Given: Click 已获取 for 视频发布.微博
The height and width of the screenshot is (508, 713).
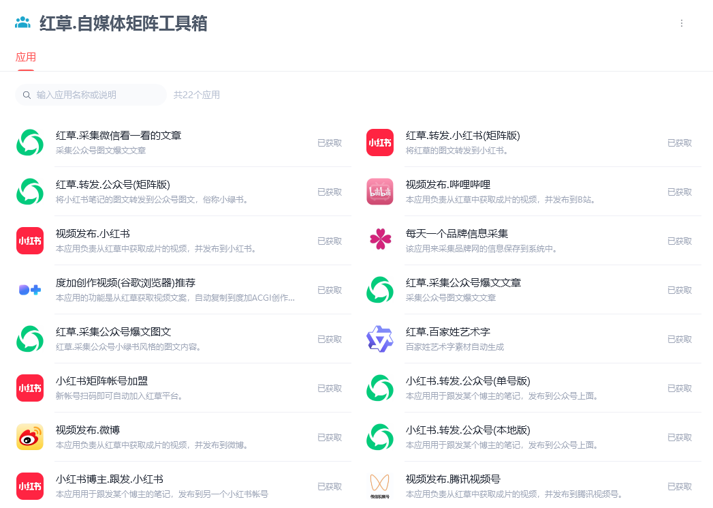Looking at the screenshot, I should pyautogui.click(x=330, y=438).
